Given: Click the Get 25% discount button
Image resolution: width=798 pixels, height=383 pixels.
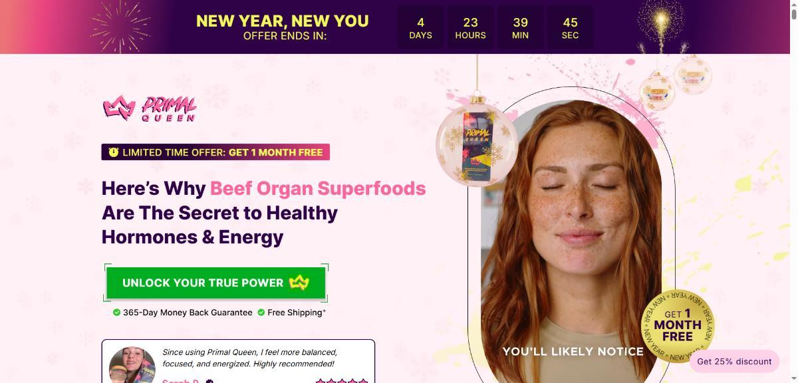Looking at the screenshot, I should pyautogui.click(x=734, y=361).
